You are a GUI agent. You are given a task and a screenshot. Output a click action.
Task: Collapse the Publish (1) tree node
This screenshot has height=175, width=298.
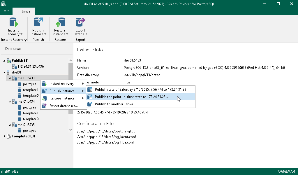click(4, 61)
